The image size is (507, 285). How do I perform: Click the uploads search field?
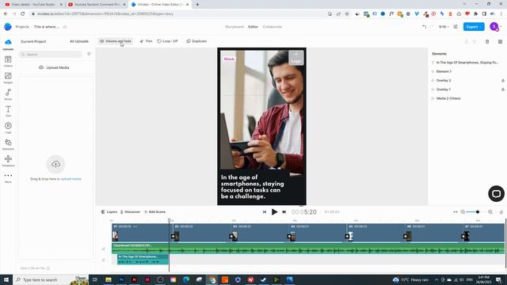point(51,55)
